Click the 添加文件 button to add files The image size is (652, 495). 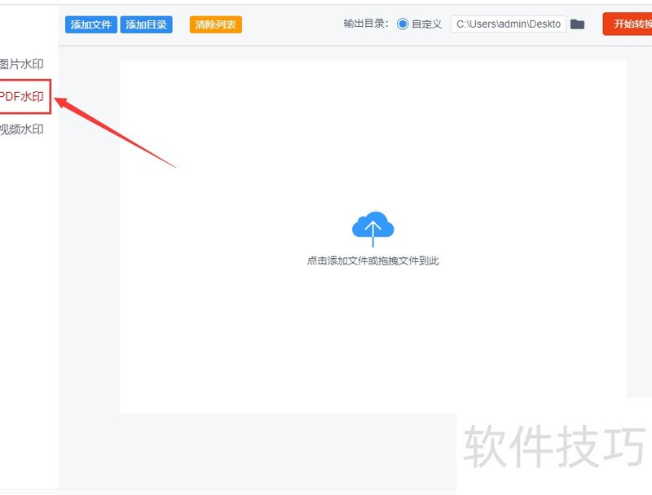coord(90,24)
